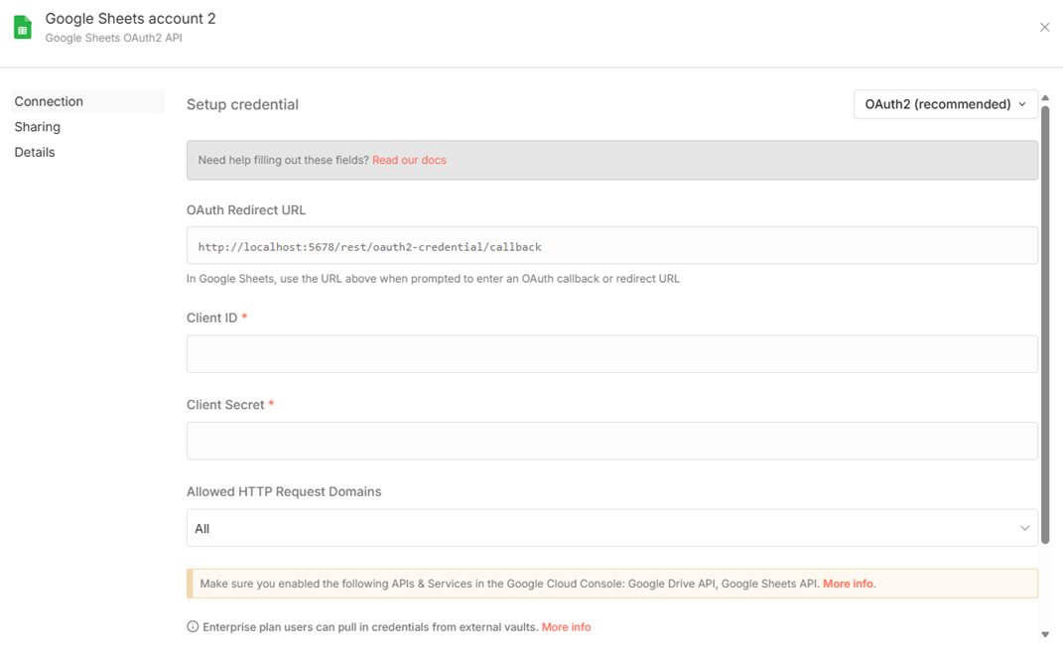Click the OAuth Redirect URL field to copy

611,246
